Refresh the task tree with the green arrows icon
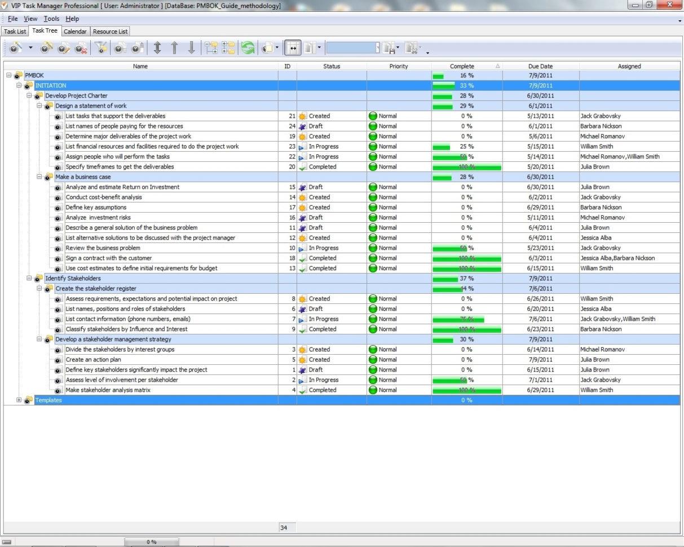Viewport: 684px width, 547px height. 248,48
